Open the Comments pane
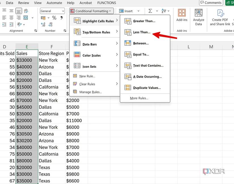The height and width of the screenshot is (184, 234). point(211,3)
